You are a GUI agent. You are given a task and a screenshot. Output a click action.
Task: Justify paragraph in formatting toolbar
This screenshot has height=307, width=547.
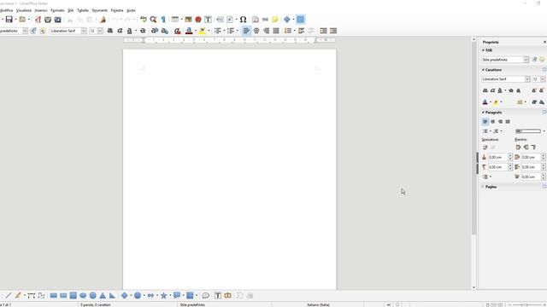(x=276, y=31)
